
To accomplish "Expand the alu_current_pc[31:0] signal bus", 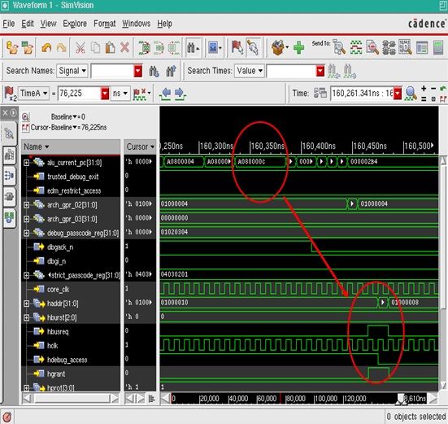I will (x=27, y=163).
